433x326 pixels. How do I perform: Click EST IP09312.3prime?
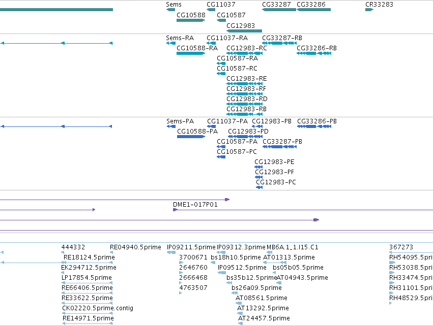point(221,252)
